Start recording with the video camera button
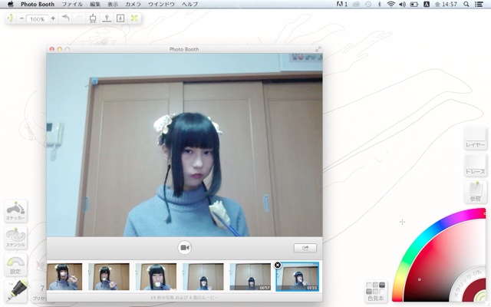 click(184, 248)
